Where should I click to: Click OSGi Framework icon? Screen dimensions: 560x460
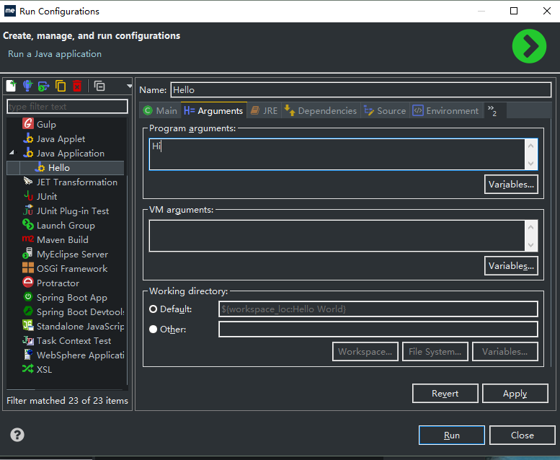[x=28, y=268]
